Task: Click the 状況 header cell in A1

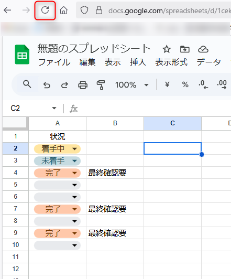Action: (58, 136)
